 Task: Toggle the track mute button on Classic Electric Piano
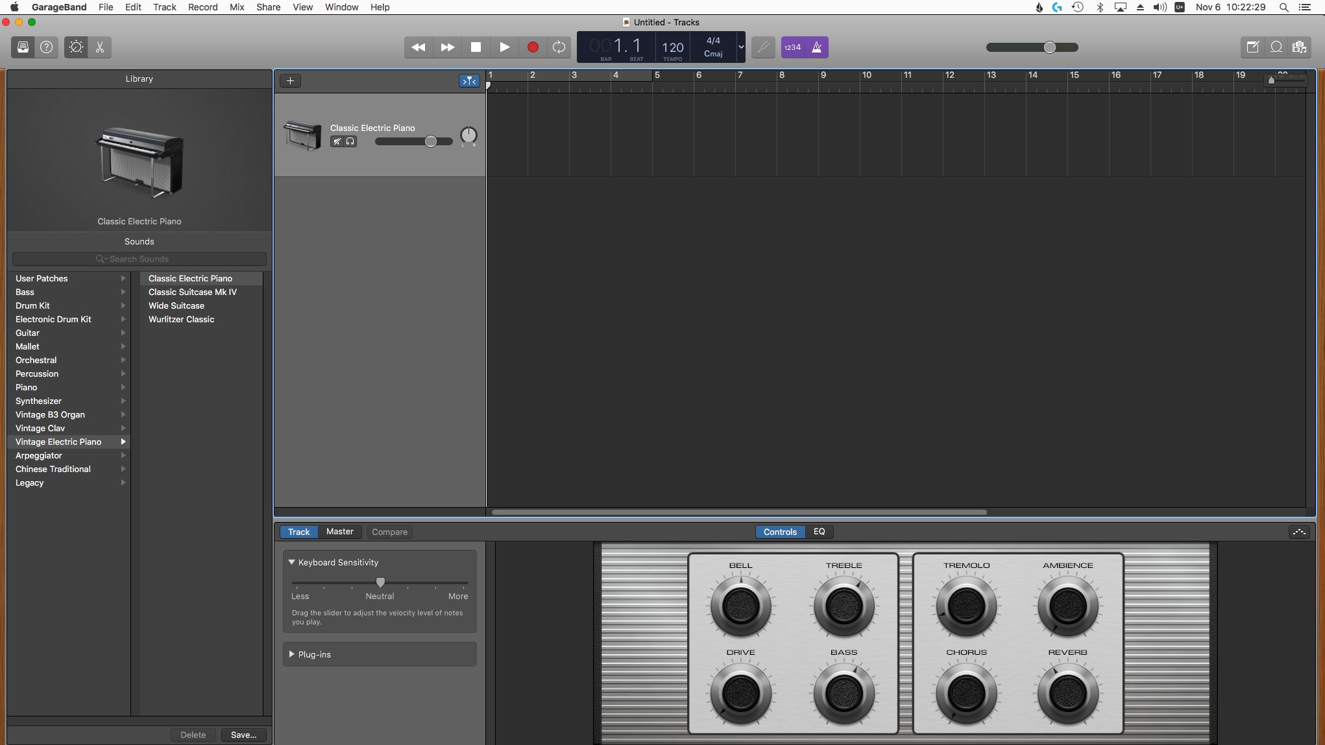(x=336, y=142)
